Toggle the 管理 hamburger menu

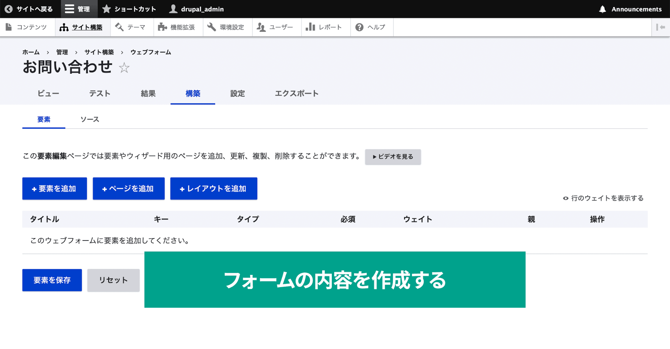pos(79,9)
